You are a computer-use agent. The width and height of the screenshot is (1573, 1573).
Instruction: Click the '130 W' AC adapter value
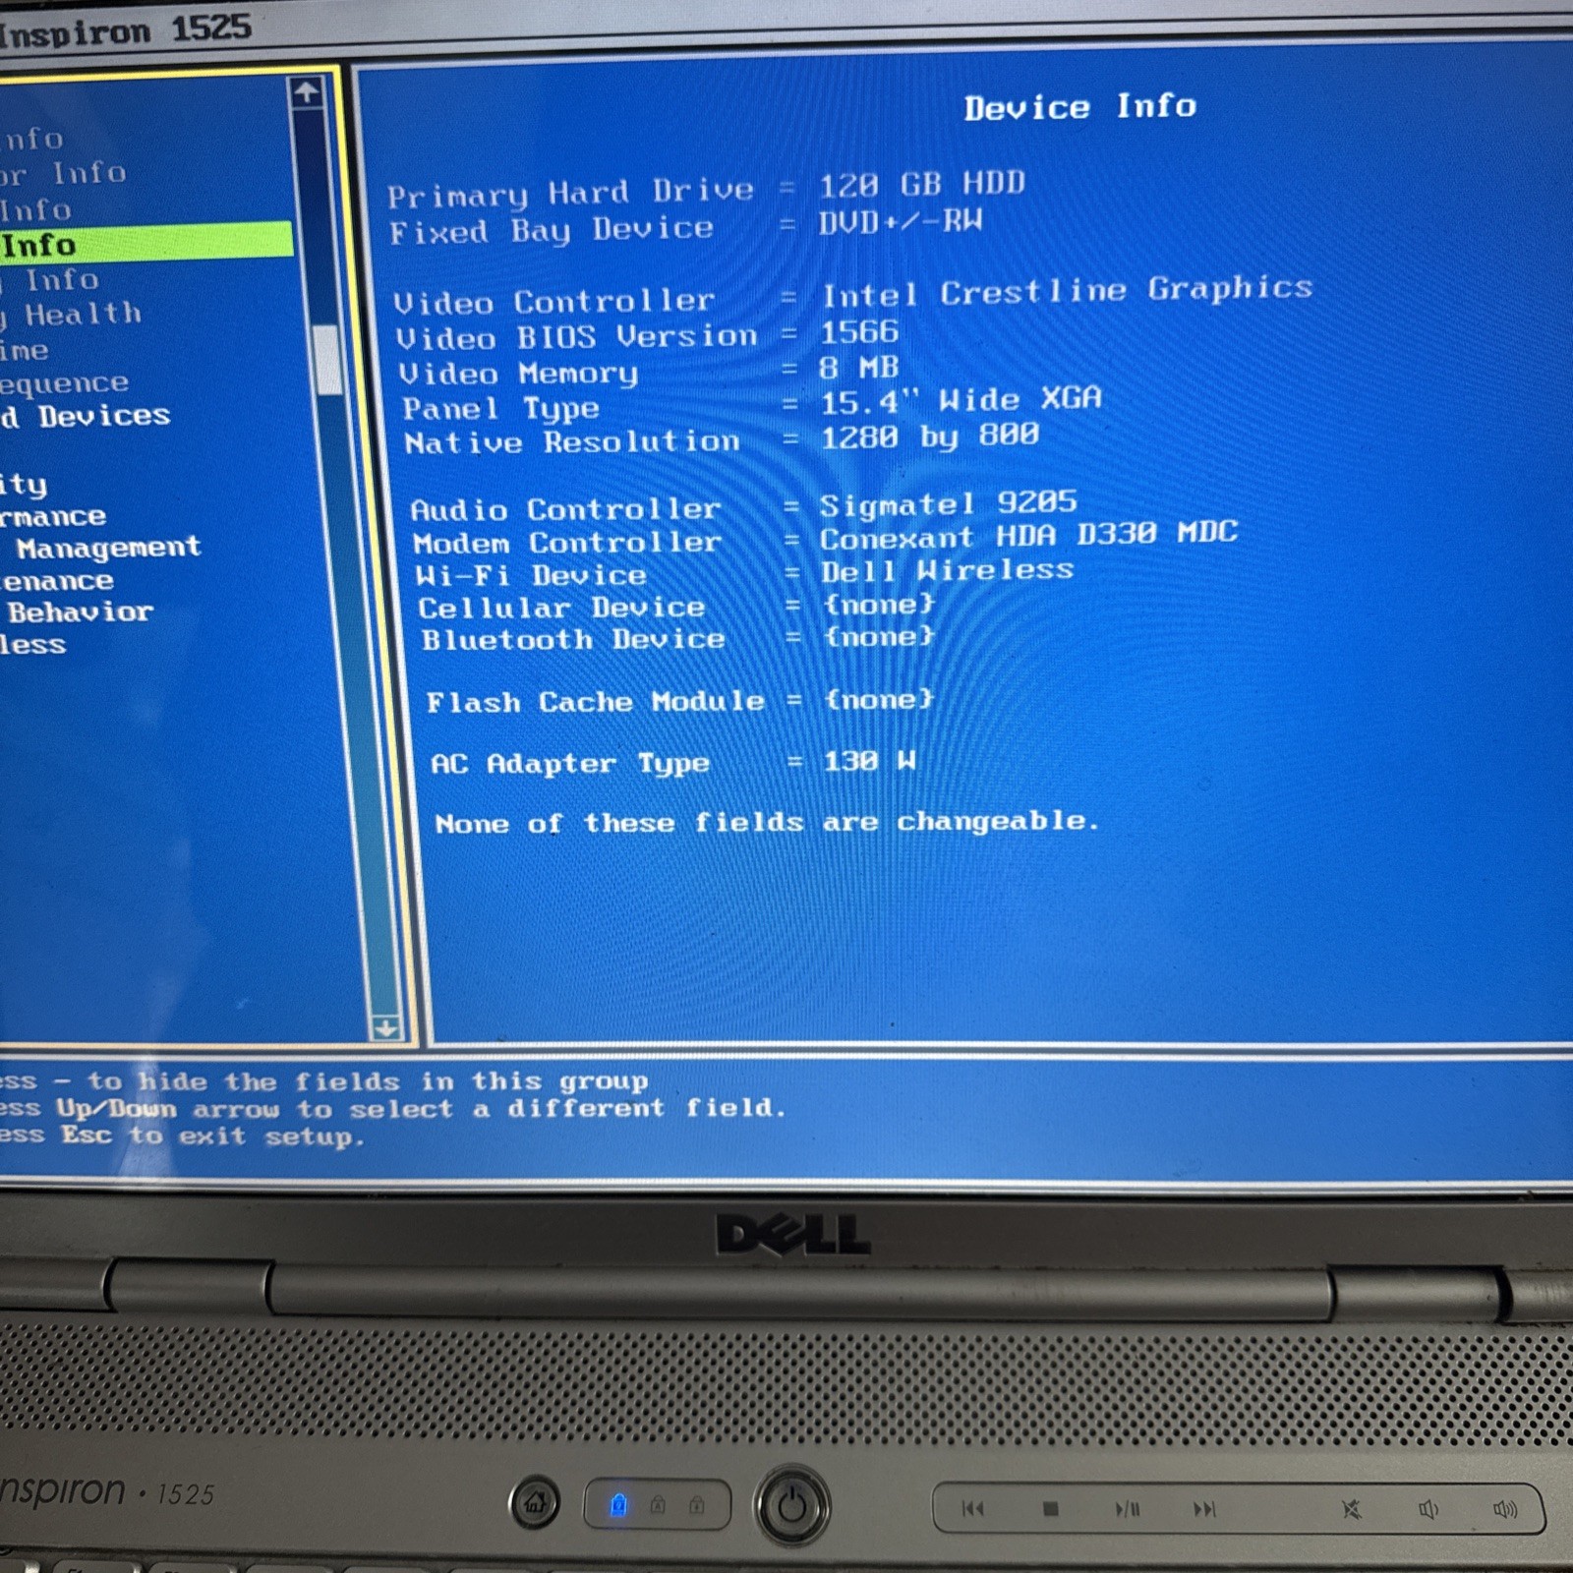(x=870, y=760)
